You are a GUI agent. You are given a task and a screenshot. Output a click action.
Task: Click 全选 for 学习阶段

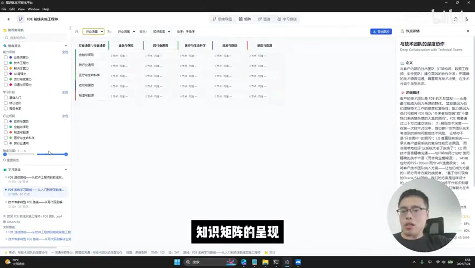coord(65,92)
